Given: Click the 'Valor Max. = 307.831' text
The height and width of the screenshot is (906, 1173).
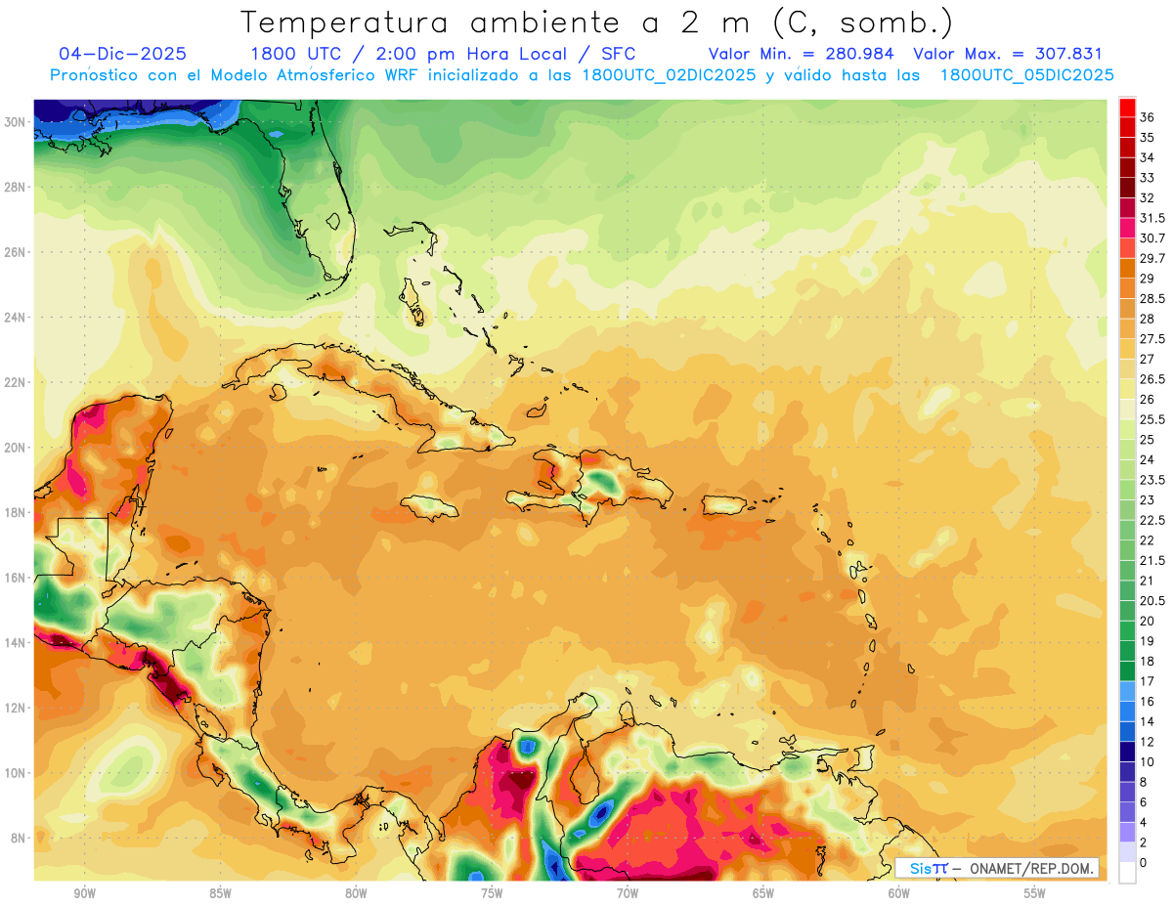Looking at the screenshot, I should coord(1008,54).
